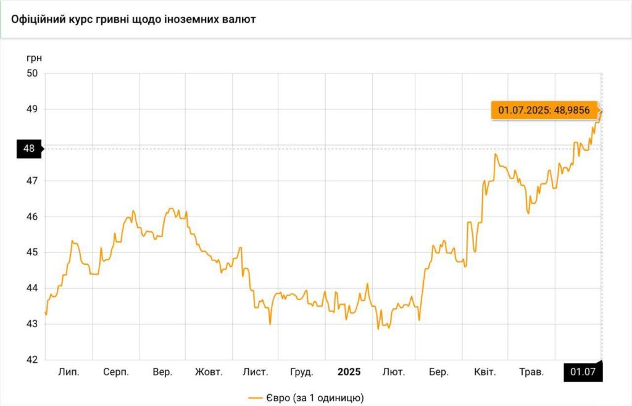Select the black 01.07 date marker
Viewport: 632px width, 406px height.
(582, 372)
